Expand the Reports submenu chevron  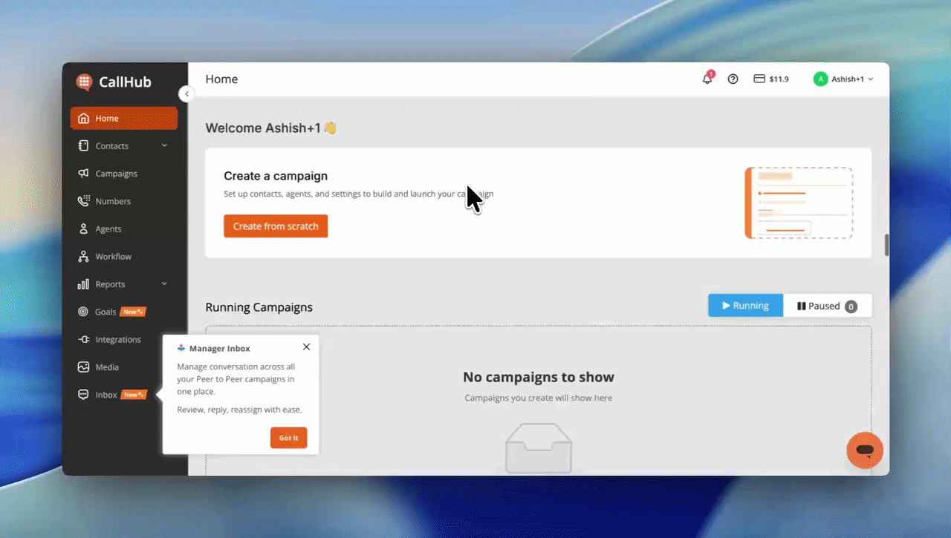(x=164, y=284)
